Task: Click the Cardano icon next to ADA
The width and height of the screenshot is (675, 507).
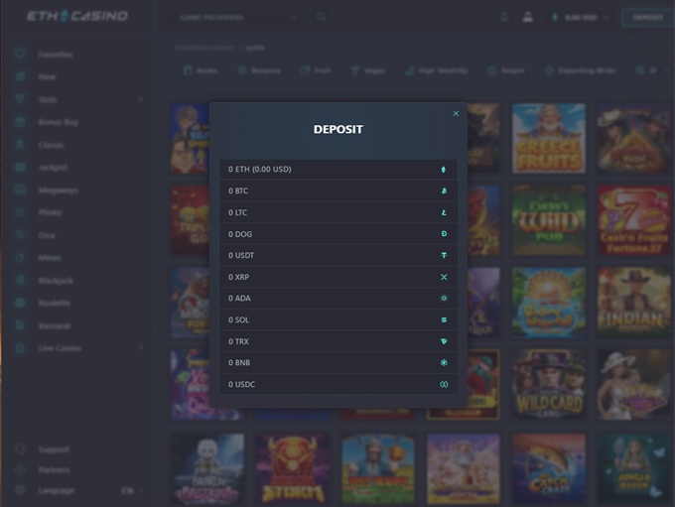Action: [444, 299]
